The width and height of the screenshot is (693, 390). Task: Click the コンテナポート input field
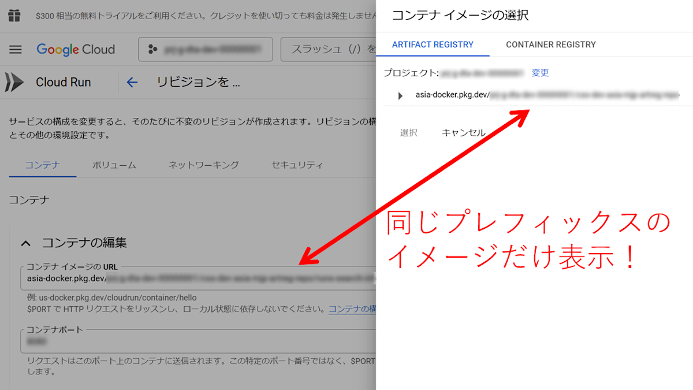(198, 341)
